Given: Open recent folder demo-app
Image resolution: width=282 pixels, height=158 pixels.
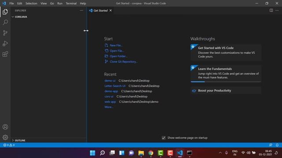Looking at the screenshot, I should (111, 91).
